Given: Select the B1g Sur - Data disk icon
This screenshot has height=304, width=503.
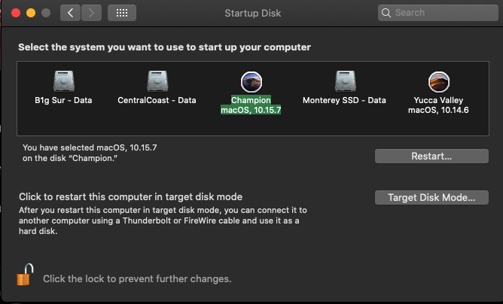Looking at the screenshot, I should [63, 81].
